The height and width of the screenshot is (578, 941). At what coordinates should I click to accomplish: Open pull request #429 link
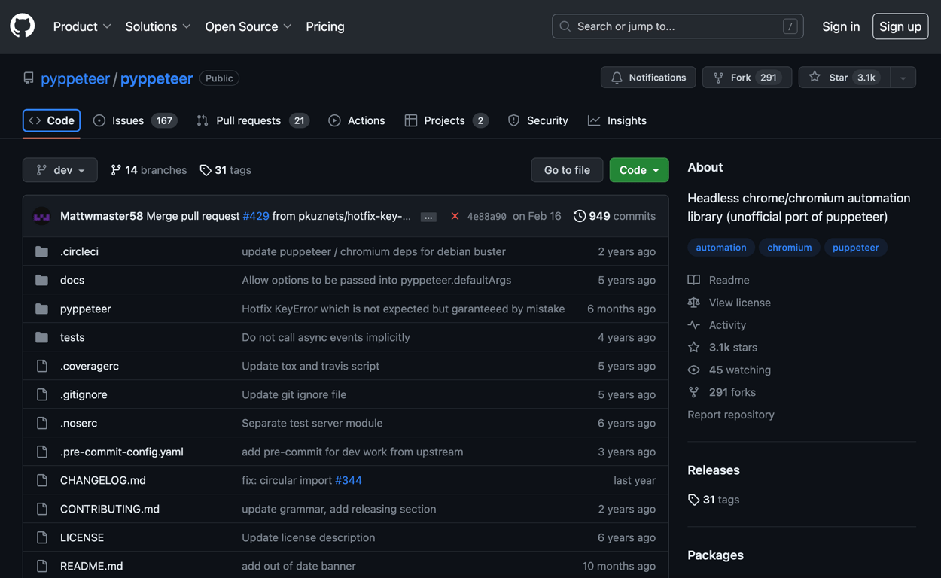(x=256, y=216)
